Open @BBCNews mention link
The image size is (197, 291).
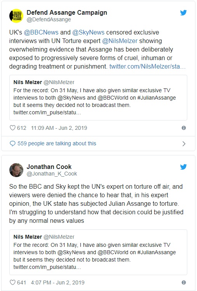click(x=41, y=32)
